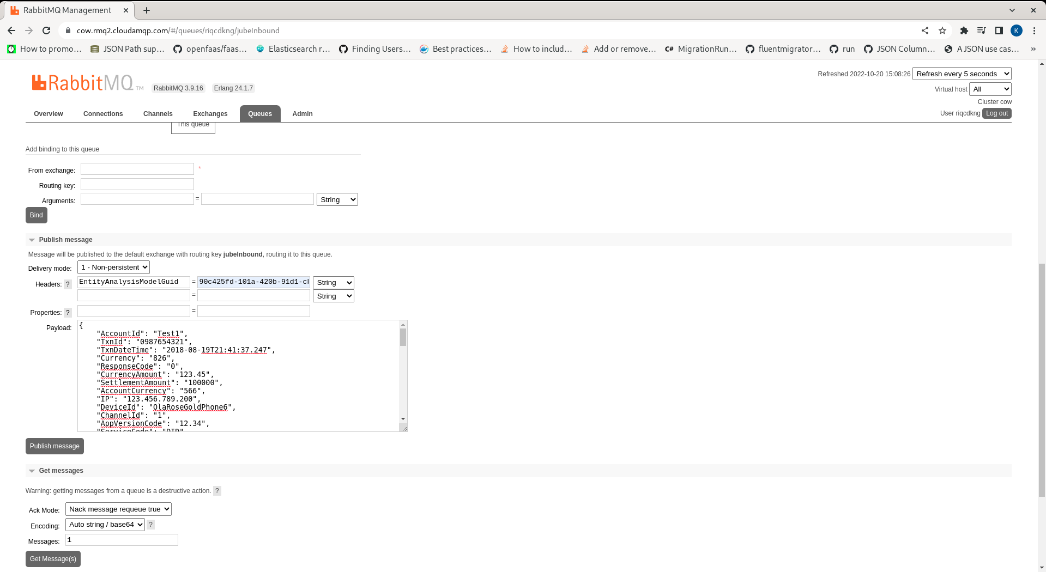The image size is (1046, 572).
Task: Click the Publish message button
Action: coord(55,446)
